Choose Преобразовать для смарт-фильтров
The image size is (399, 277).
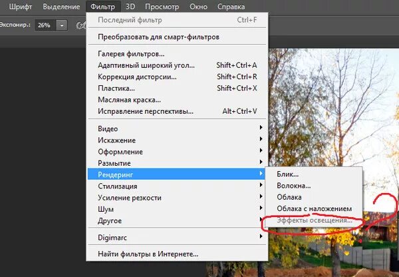[177, 37]
